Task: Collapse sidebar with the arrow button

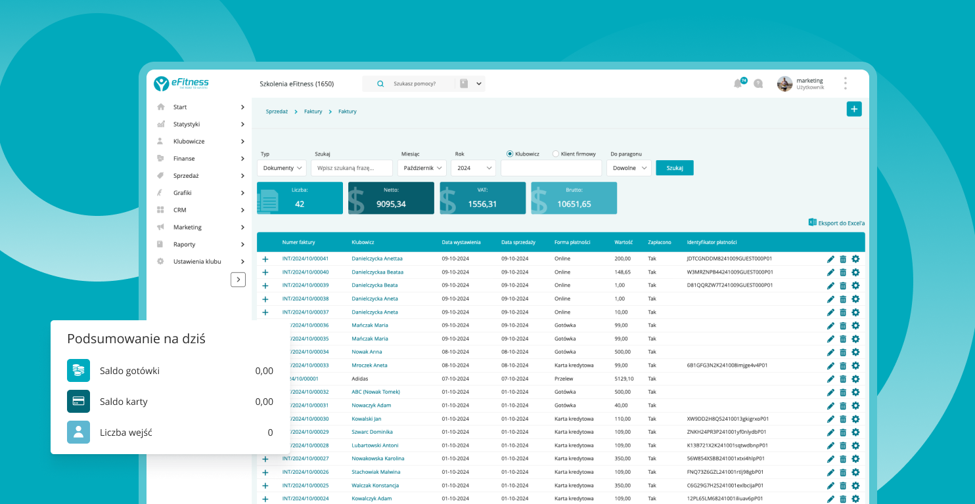Action: click(238, 280)
